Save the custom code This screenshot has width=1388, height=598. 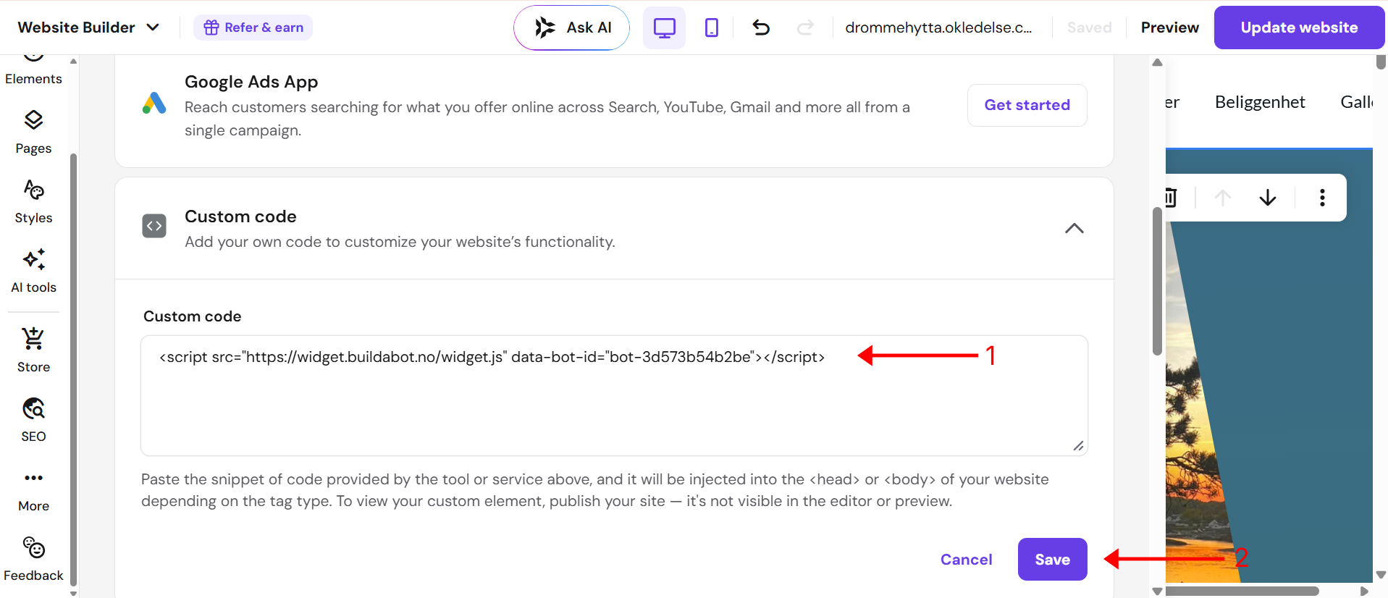click(x=1052, y=559)
